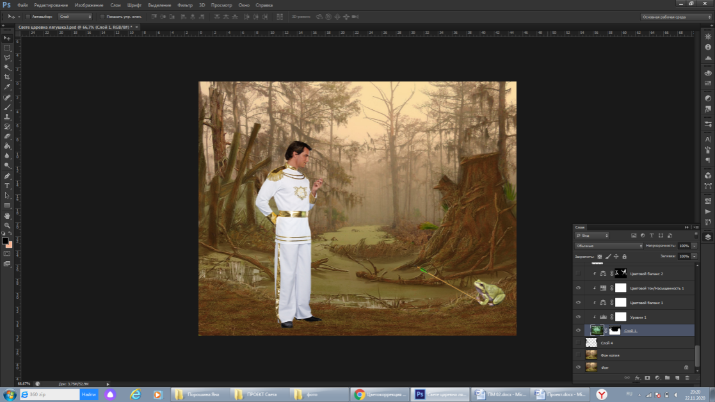Select the Clone Stamp tool

pos(7,117)
